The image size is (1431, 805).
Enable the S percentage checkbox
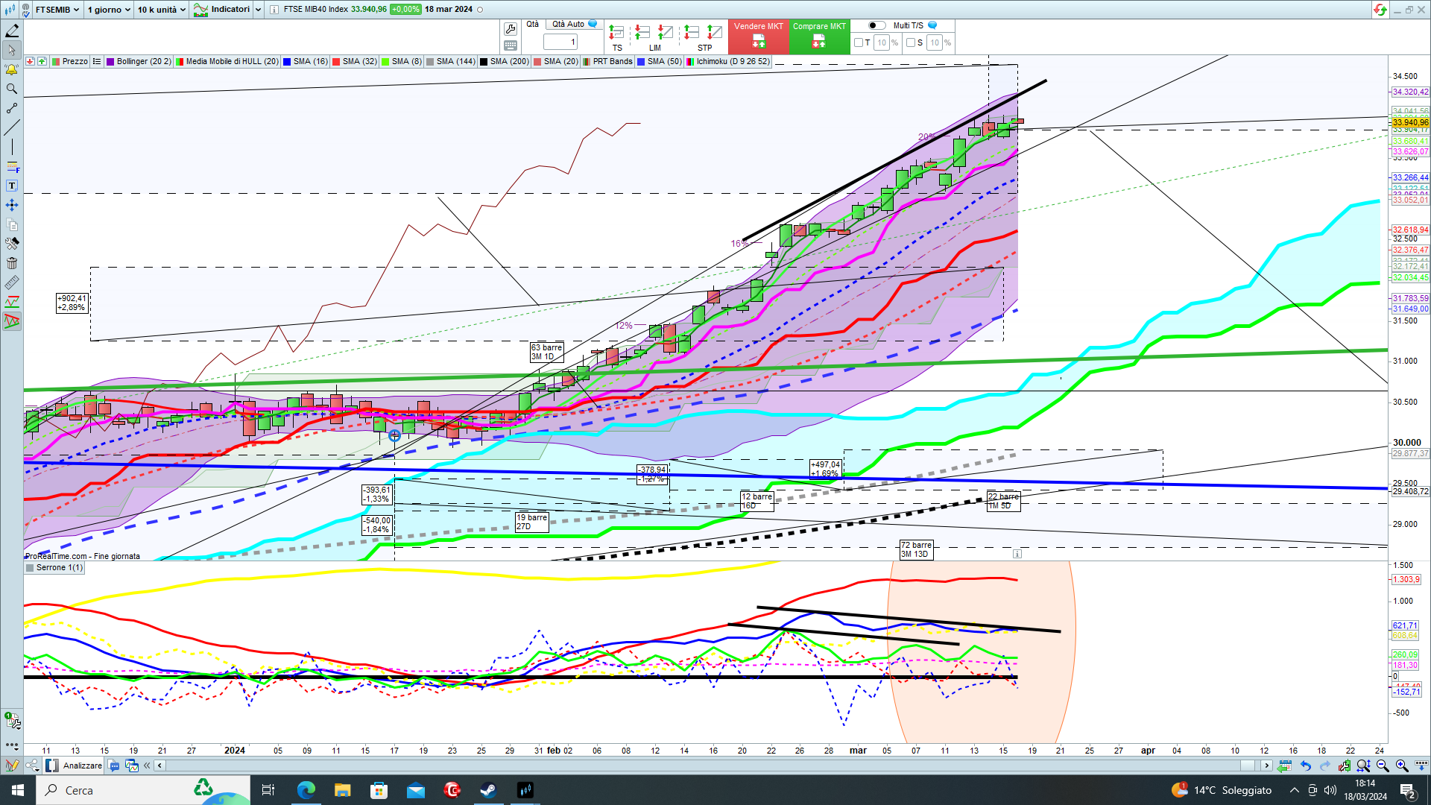(911, 42)
